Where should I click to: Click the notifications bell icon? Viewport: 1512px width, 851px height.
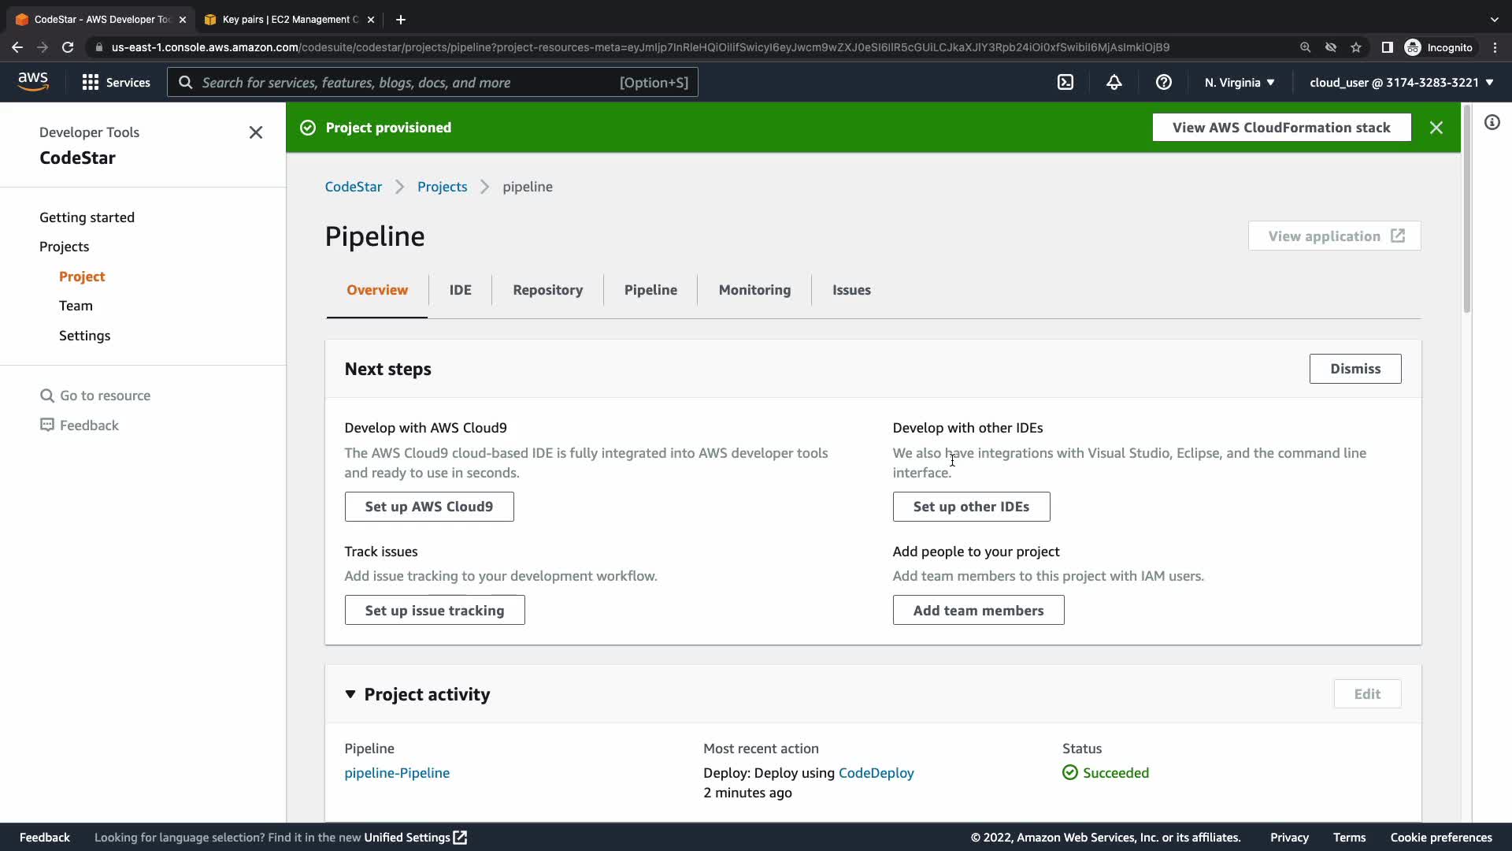click(x=1114, y=82)
